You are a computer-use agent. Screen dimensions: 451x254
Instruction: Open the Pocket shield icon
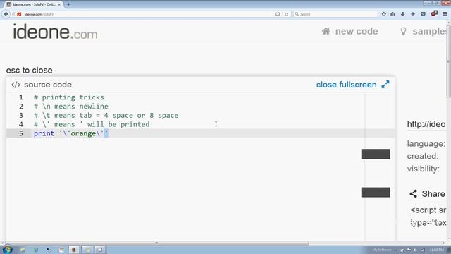pyautogui.click(x=423, y=14)
